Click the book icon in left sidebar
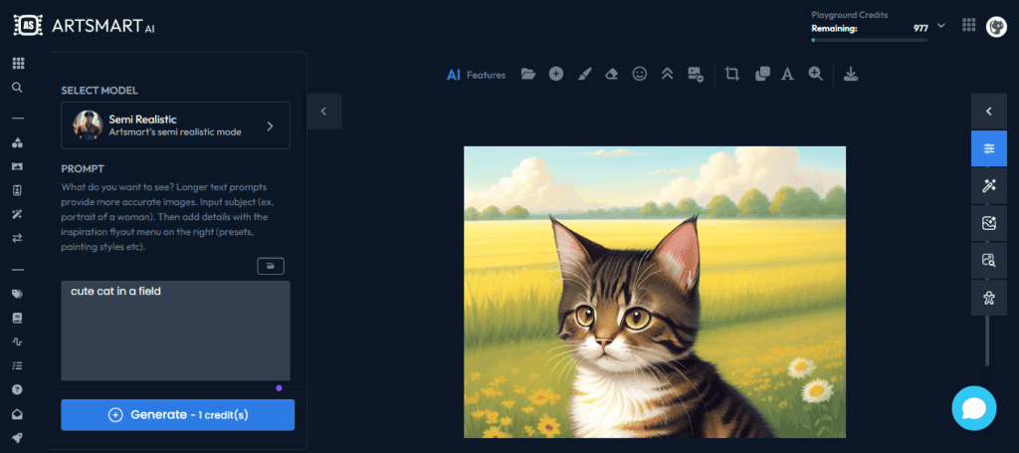 (x=18, y=318)
